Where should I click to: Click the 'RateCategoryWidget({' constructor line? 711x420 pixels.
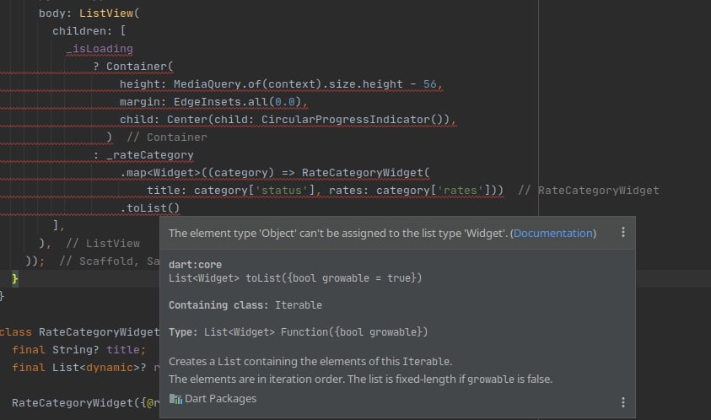pos(79,403)
